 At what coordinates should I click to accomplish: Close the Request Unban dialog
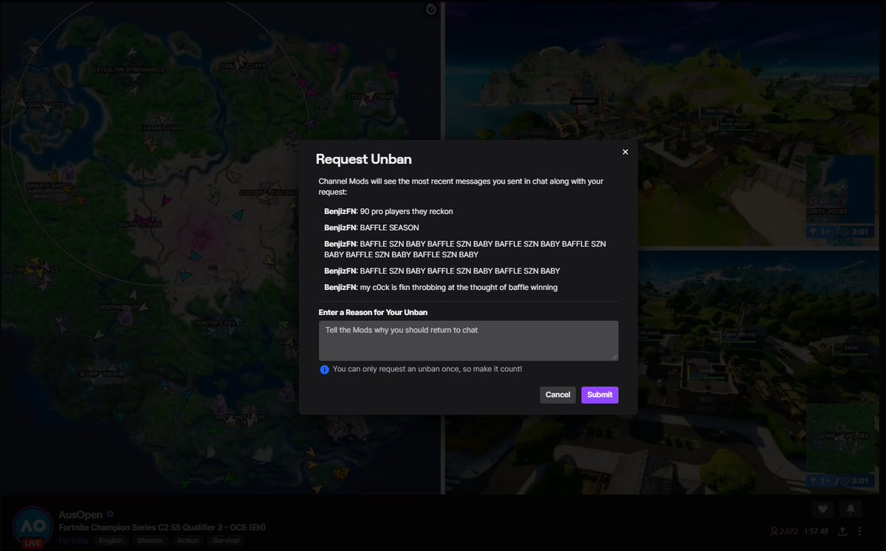click(625, 152)
